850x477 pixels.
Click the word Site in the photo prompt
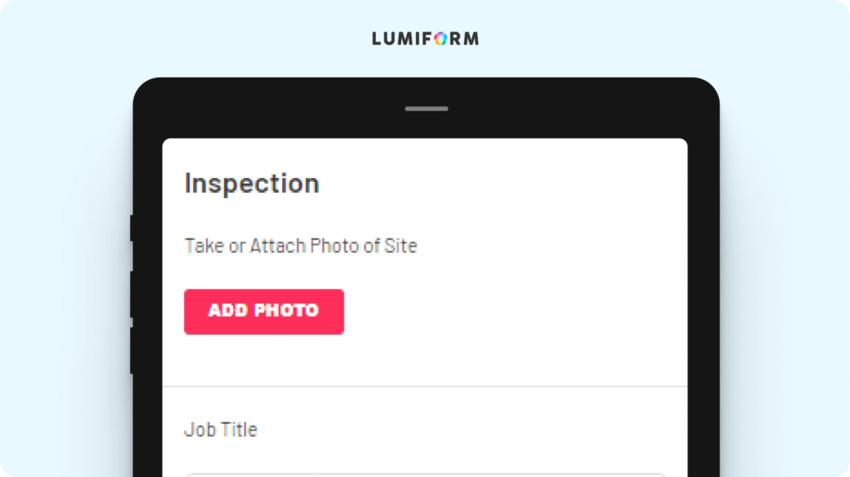(401, 246)
